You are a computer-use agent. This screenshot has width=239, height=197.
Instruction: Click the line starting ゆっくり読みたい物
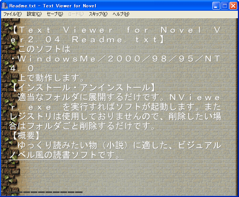(119, 145)
